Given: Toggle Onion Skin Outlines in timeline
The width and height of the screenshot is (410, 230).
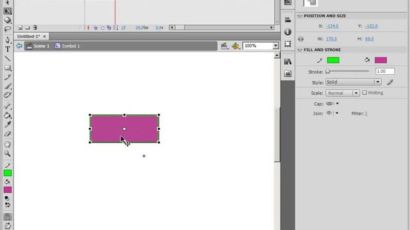Looking at the screenshot, I should click(102, 27).
